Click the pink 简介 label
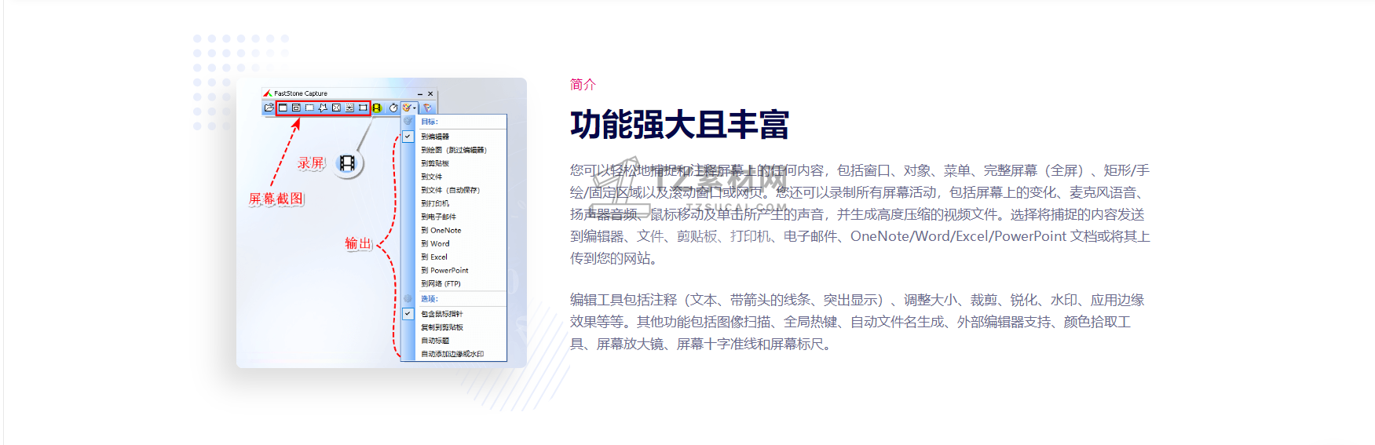Viewport: 1375px width, 445px height. (x=583, y=85)
